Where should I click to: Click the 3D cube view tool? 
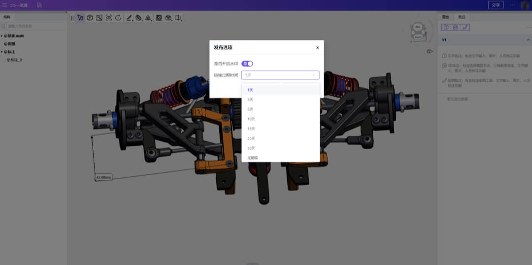pyautogui.click(x=90, y=18)
